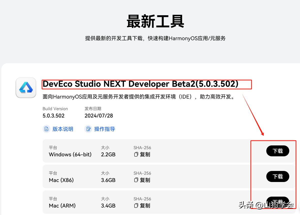Open the 操作指导 link
Viewport: 300px width, 215px height.
pos(104,129)
